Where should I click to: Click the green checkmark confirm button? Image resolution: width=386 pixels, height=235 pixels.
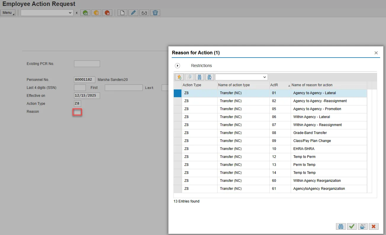pyautogui.click(x=352, y=226)
